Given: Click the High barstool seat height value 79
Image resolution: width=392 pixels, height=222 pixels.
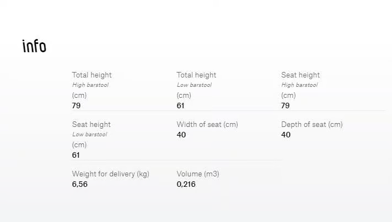Looking at the screenshot, I should [285, 106].
